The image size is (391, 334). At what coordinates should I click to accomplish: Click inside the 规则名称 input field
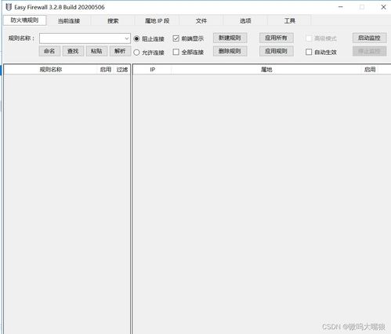click(81, 38)
